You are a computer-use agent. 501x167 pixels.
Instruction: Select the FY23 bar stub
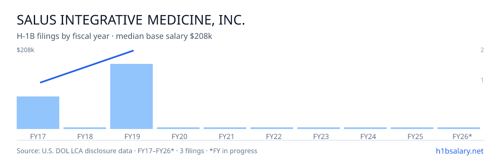pyautogui.click(x=319, y=128)
